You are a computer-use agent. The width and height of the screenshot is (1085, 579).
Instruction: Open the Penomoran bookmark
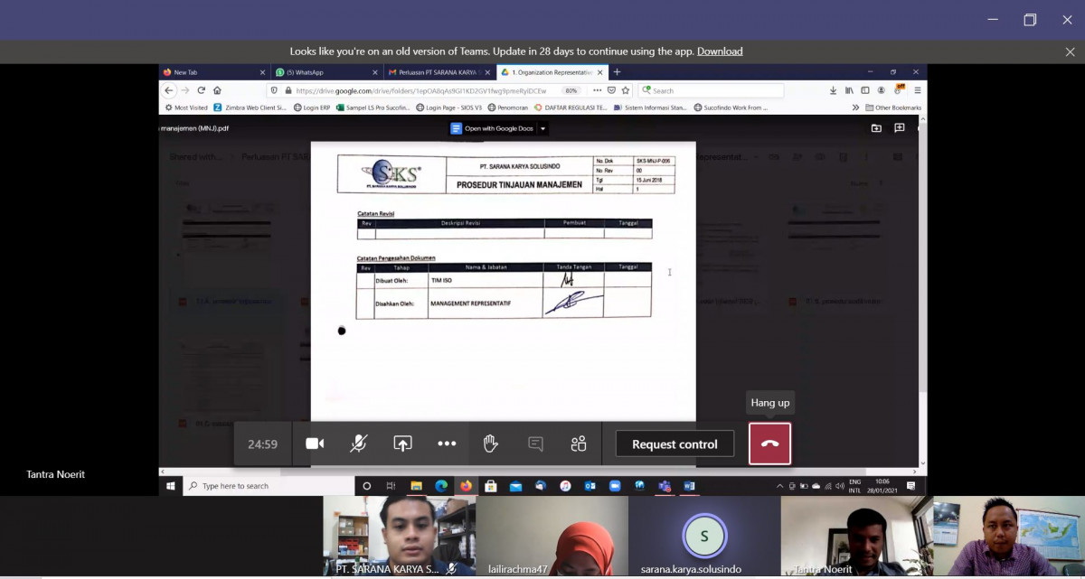507,107
